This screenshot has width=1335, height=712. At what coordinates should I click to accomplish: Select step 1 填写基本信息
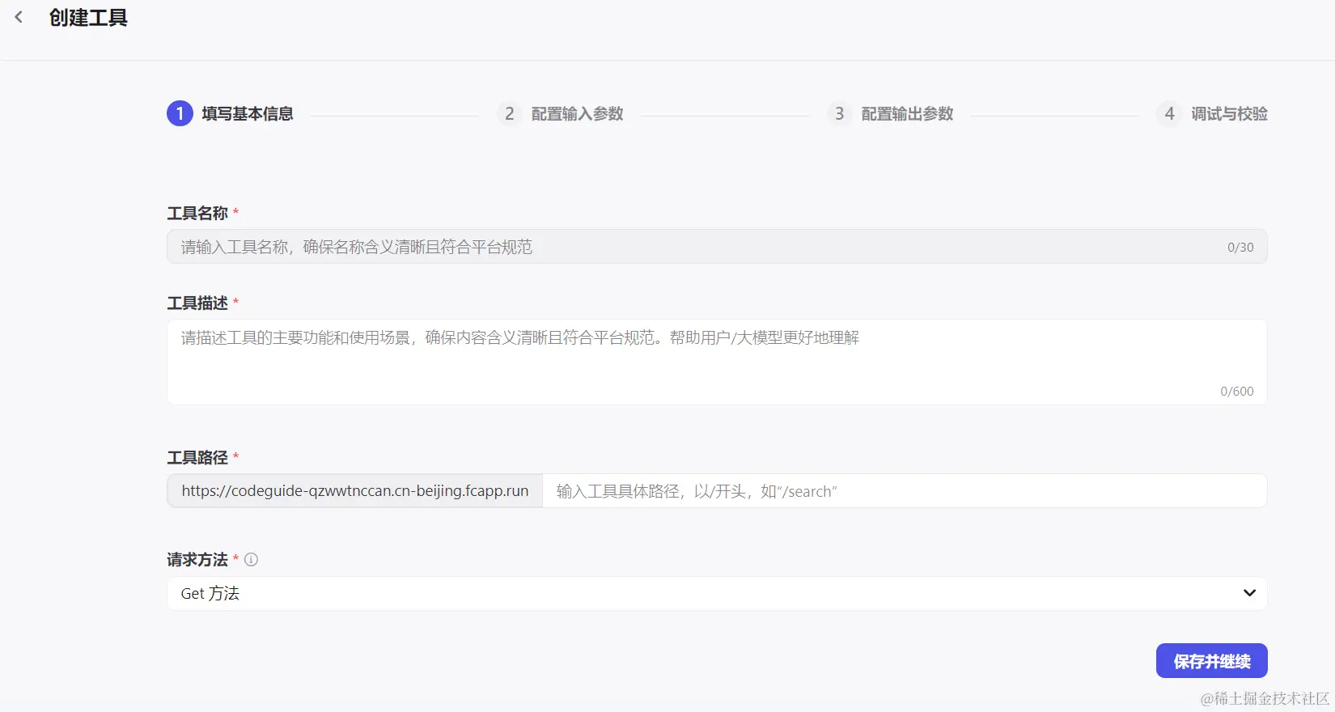[x=230, y=113]
